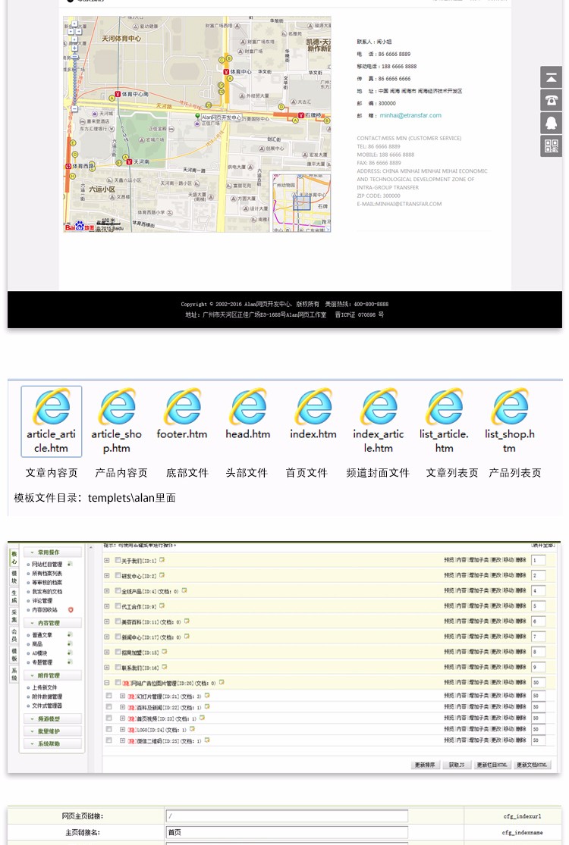Screen dimensions: 569x845
Task: Click the 更新栏目HTML button
Action: point(492,765)
